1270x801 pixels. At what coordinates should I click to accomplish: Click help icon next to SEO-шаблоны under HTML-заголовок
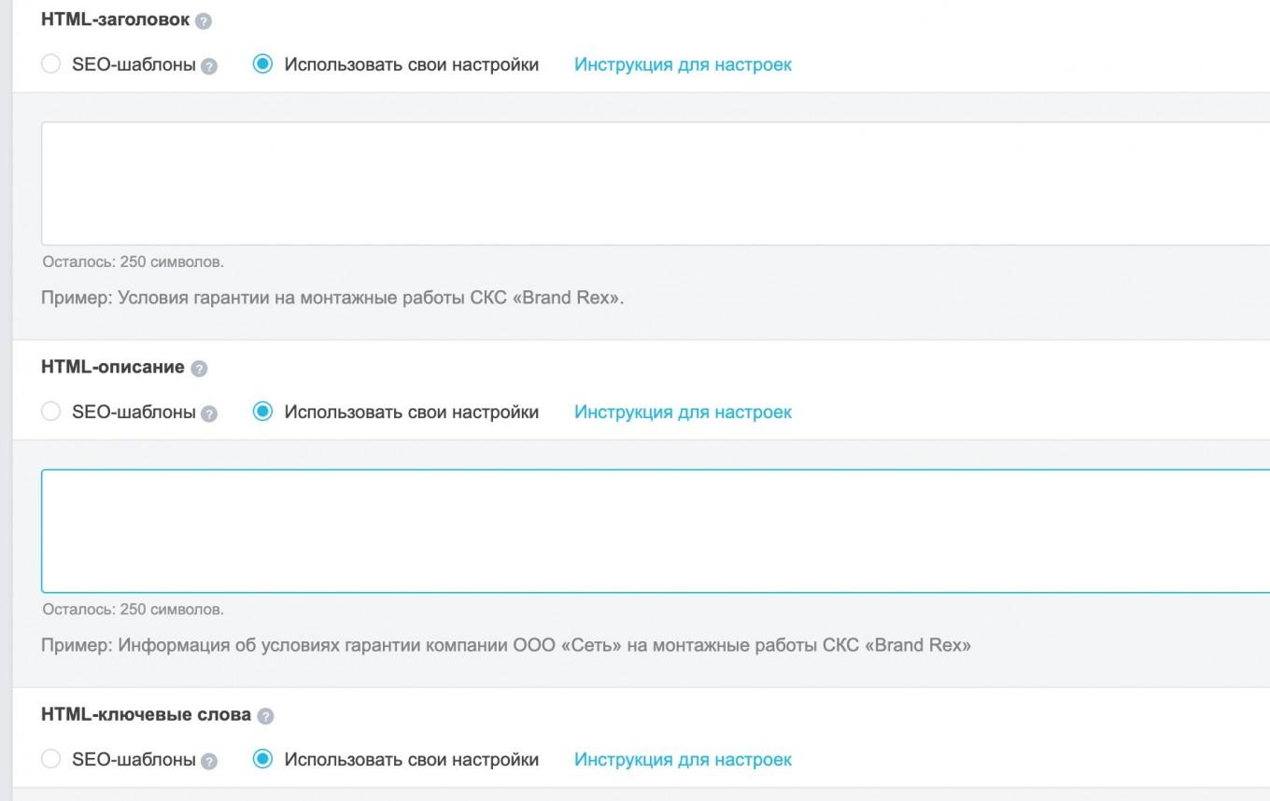pos(209,66)
